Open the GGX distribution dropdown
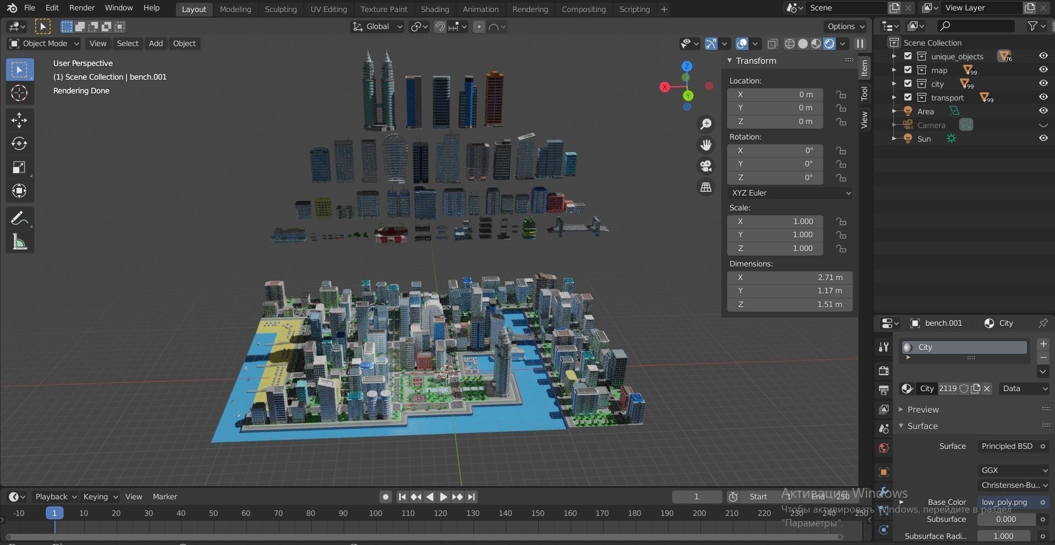Screen dimensions: 1055x545 1014,470
